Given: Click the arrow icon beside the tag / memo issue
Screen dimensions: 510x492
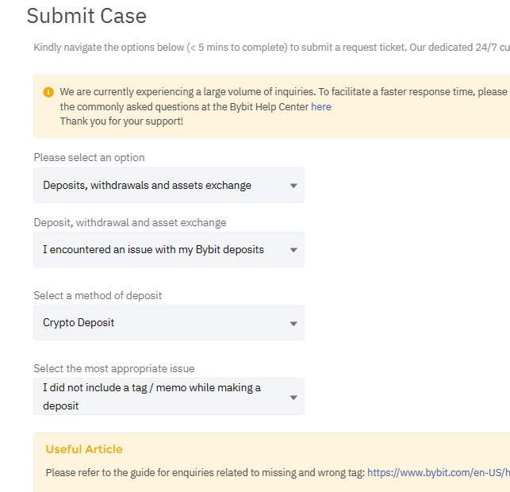Looking at the screenshot, I should point(293,398).
